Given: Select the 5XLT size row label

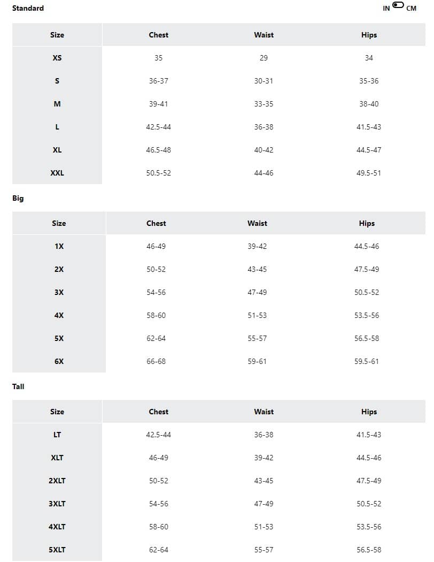Looking at the screenshot, I should click(x=57, y=550).
